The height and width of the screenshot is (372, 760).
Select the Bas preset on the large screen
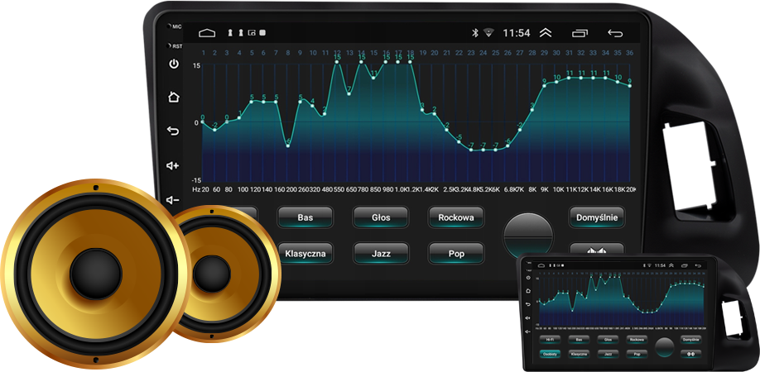click(305, 217)
